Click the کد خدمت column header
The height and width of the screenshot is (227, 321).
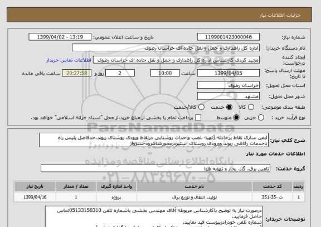pos(273,186)
